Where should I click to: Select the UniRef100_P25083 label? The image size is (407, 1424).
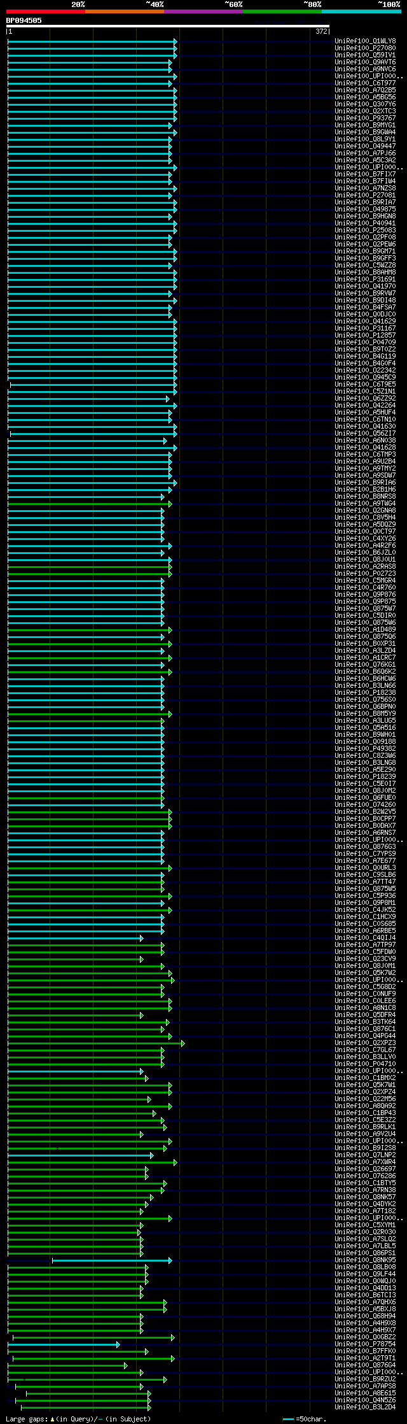365,231
